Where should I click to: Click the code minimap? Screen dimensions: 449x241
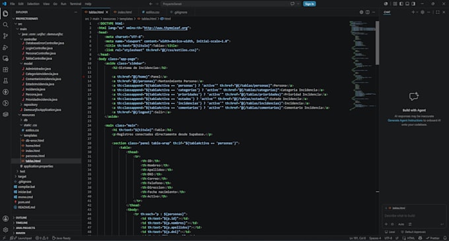(x=363, y=66)
